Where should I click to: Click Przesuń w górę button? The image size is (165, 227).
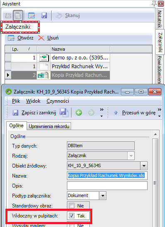click(x=135, y=113)
